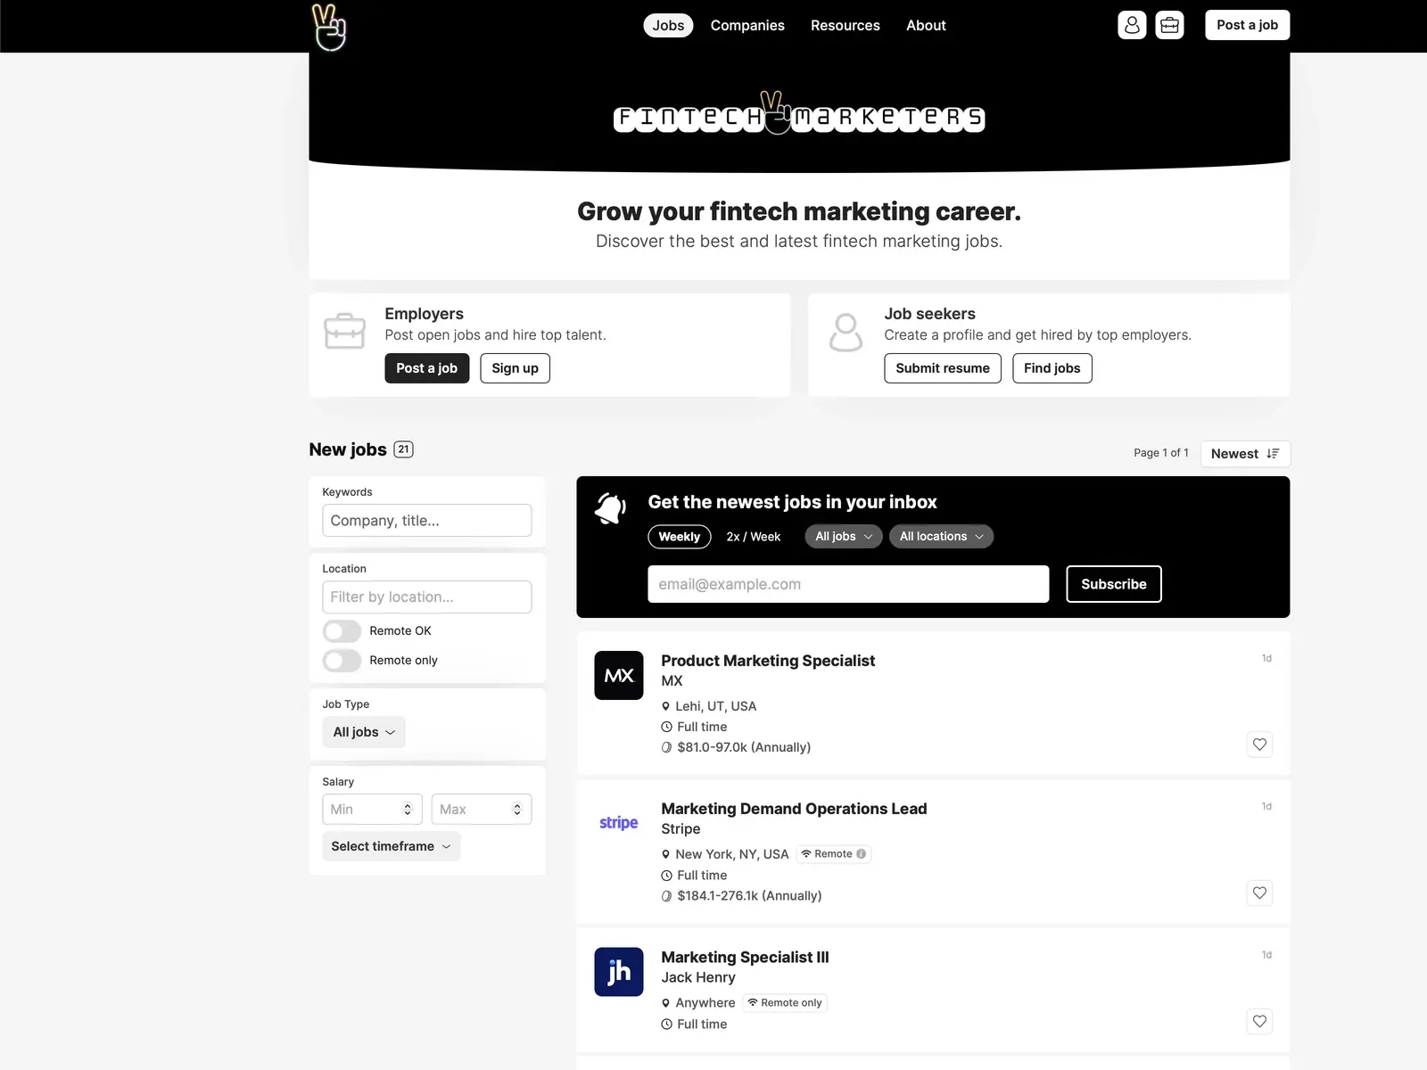Image resolution: width=1427 pixels, height=1070 pixels.
Task: Select the Weekly frequency option
Action: 680,537
